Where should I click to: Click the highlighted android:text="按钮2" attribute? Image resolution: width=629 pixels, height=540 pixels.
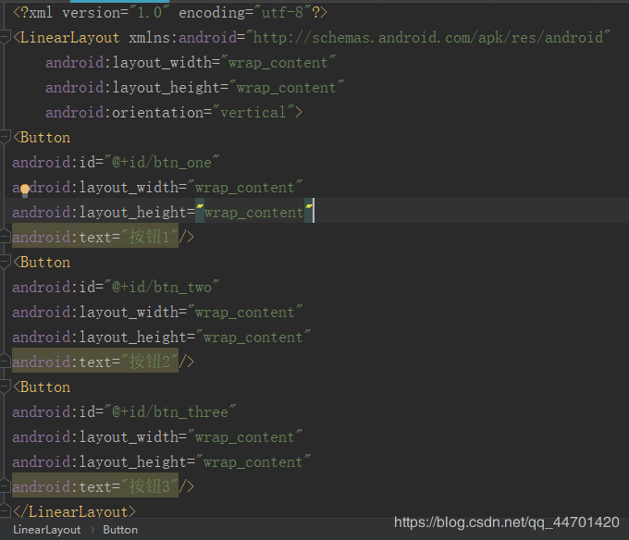click(x=95, y=362)
